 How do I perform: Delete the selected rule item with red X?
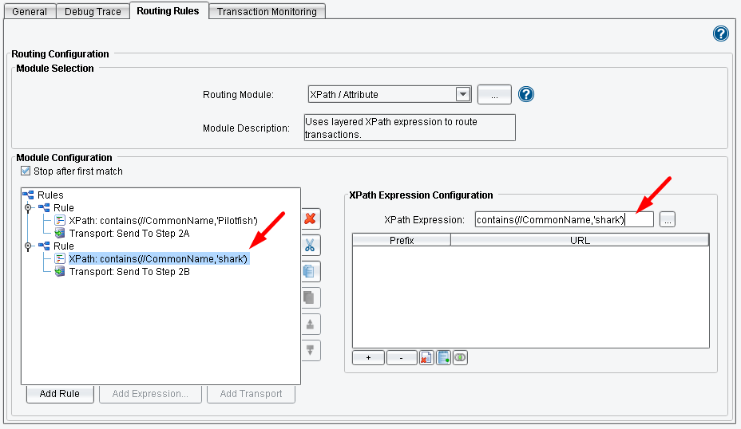click(311, 219)
